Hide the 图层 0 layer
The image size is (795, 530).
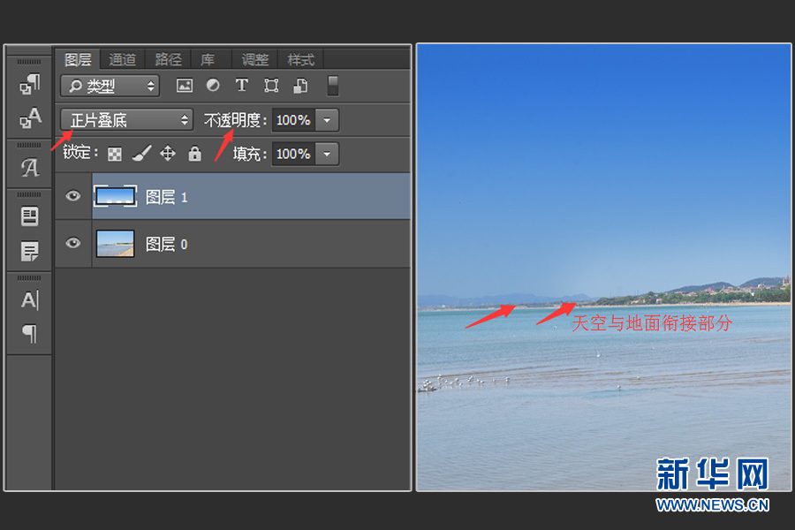73,243
